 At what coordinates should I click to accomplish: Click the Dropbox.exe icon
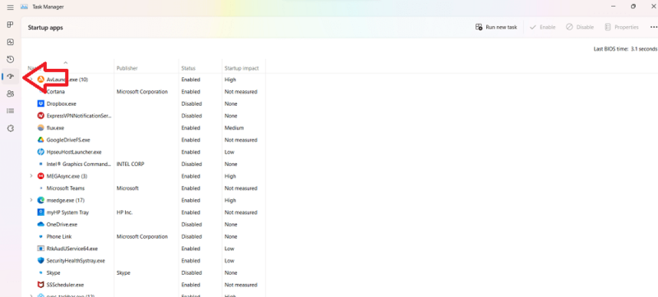[40, 103]
